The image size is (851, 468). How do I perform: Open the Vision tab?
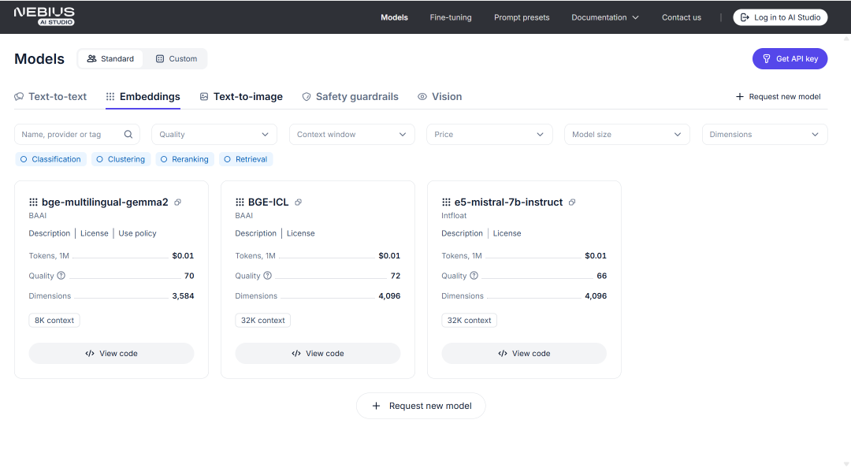(440, 97)
